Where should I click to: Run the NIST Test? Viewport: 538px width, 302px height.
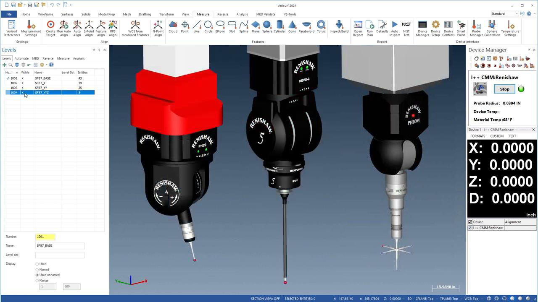point(406,29)
